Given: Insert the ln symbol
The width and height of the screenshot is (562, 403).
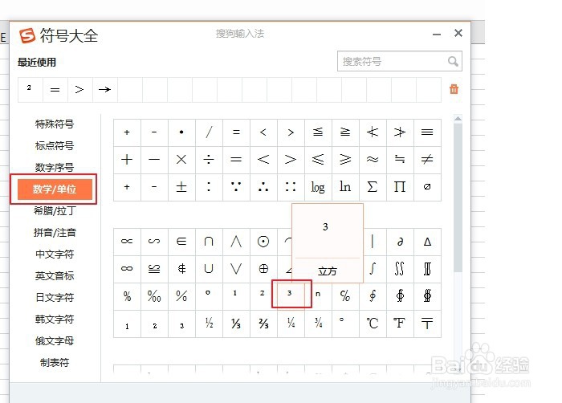Looking at the screenshot, I should coord(345,187).
